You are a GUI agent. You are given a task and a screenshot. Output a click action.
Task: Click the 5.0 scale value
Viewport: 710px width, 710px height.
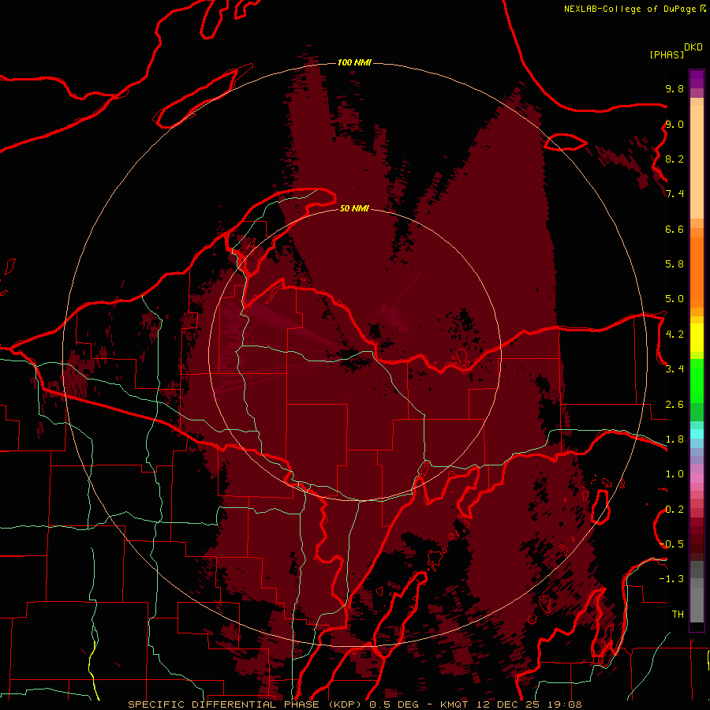(x=674, y=299)
